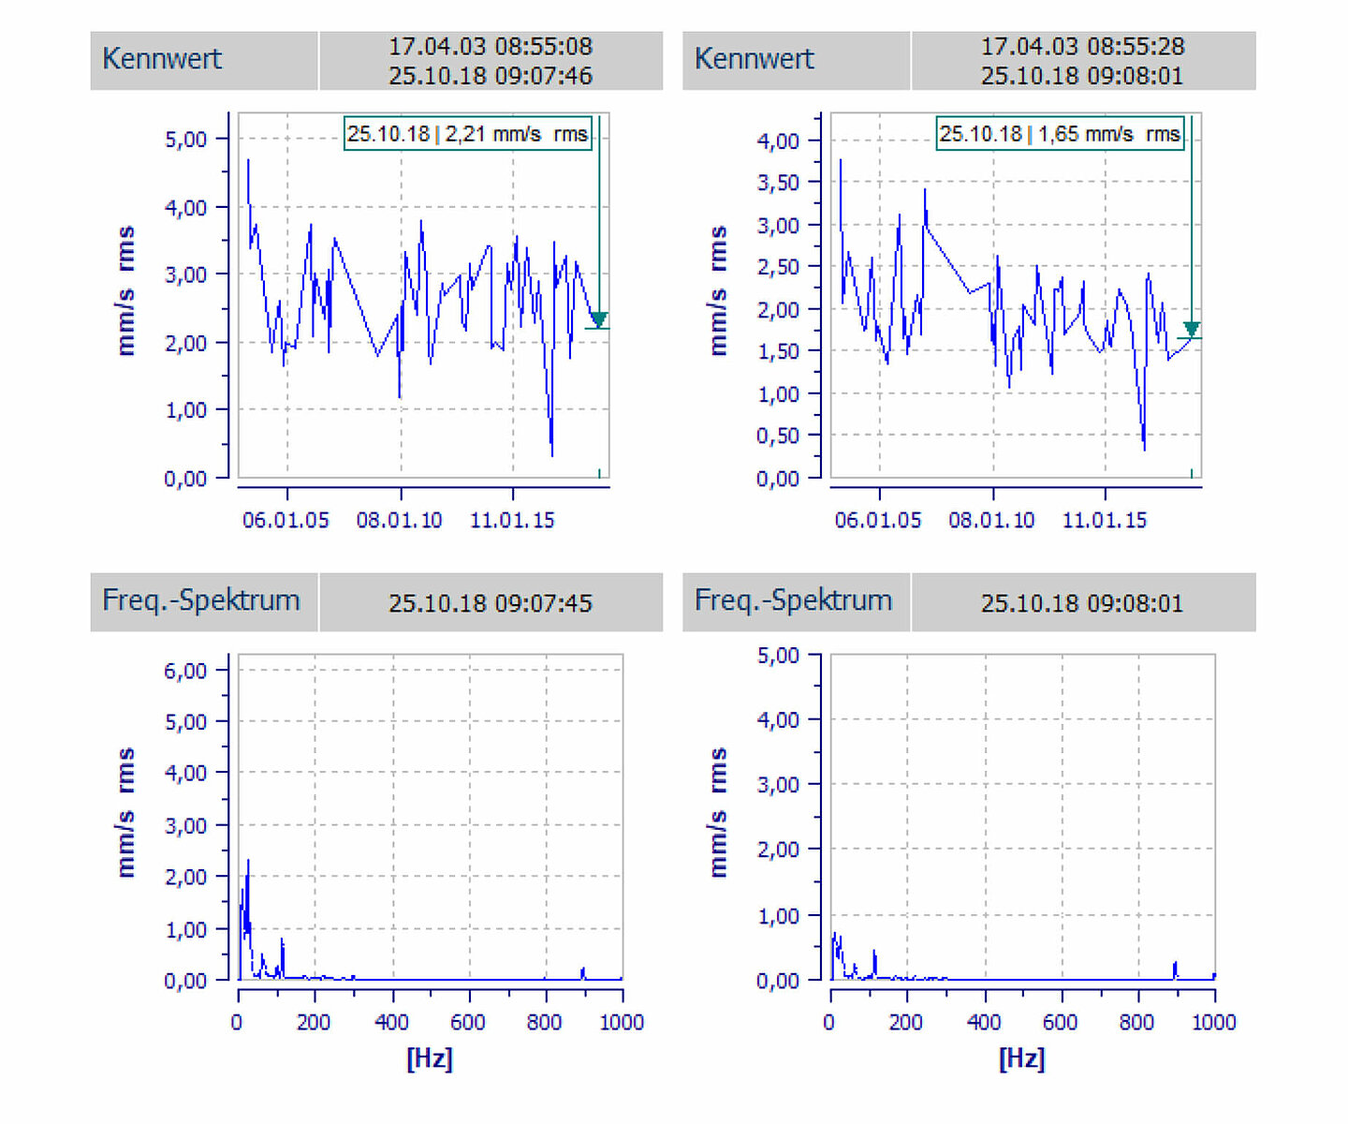
Task: Click 1000 tick on left spectrum x-axis
Action: [622, 1022]
